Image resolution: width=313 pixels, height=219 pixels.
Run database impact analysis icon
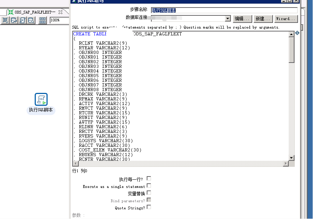(x=14, y=20)
